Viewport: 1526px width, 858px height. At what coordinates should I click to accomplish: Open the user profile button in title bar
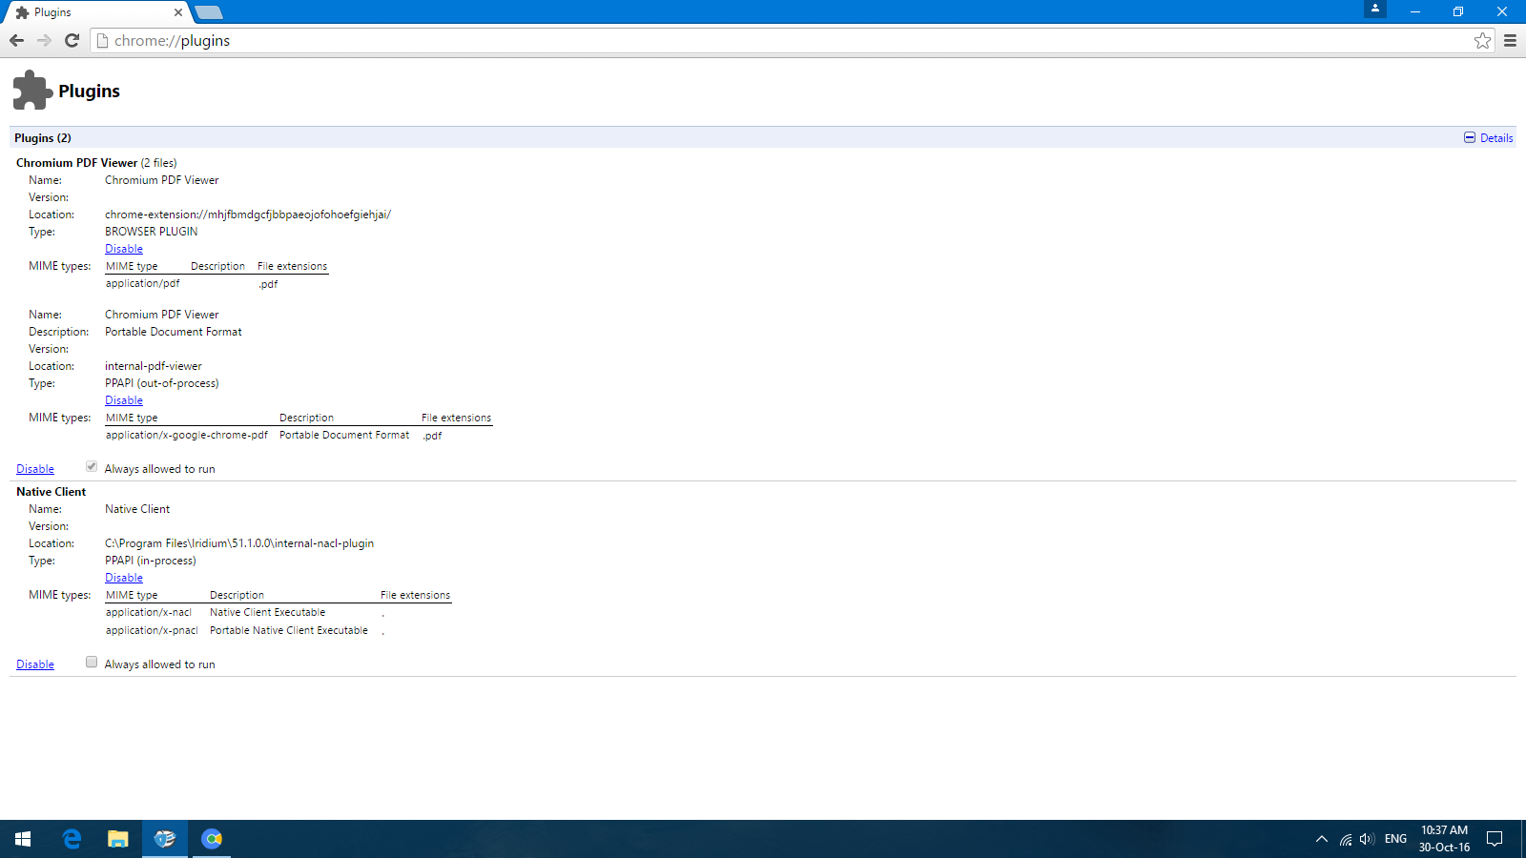coord(1374,9)
